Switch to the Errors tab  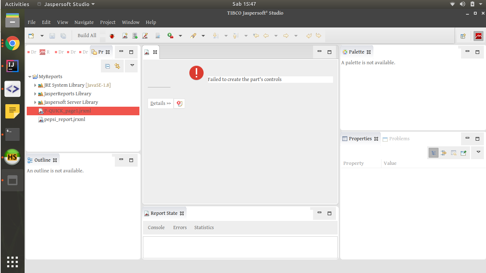[180, 227]
